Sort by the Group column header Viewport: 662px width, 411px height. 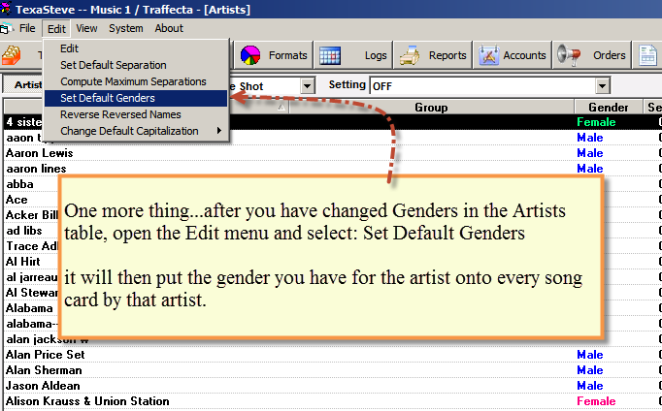pyautogui.click(x=431, y=107)
